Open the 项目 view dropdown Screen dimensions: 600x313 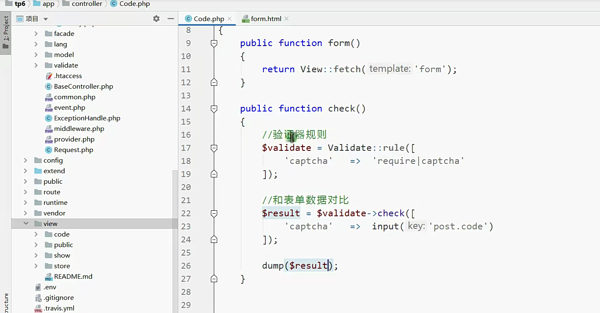pyautogui.click(x=46, y=19)
